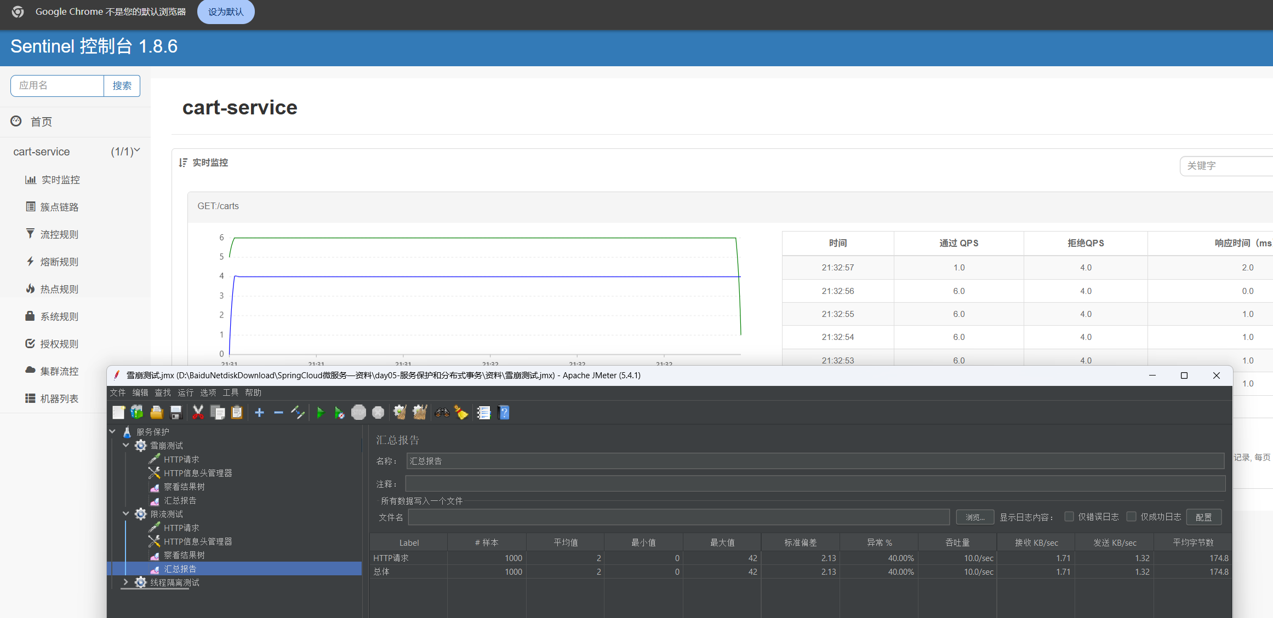Enable the 仅错误日志 checkbox
This screenshot has height=618, width=1273.
(1069, 516)
